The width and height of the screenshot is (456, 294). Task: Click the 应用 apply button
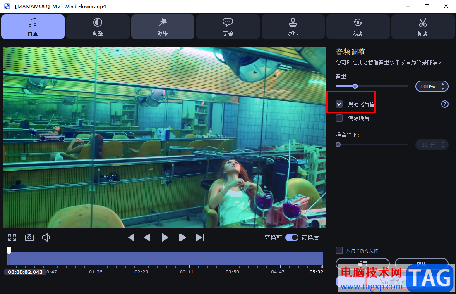422,264
